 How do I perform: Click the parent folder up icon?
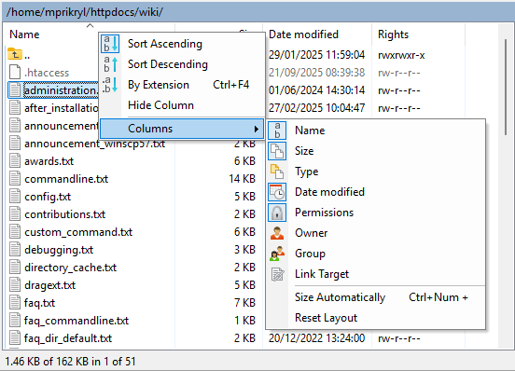click(x=15, y=54)
